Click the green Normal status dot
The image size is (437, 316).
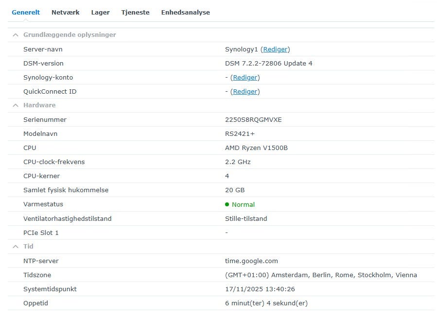point(227,204)
